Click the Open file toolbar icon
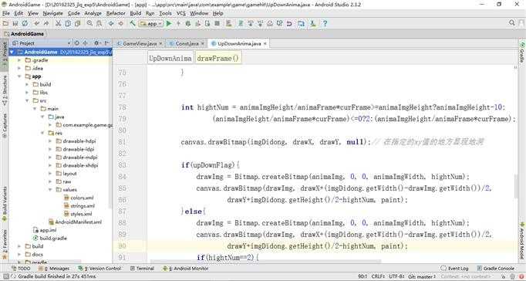The width and height of the screenshot is (526, 281). coord(5,23)
